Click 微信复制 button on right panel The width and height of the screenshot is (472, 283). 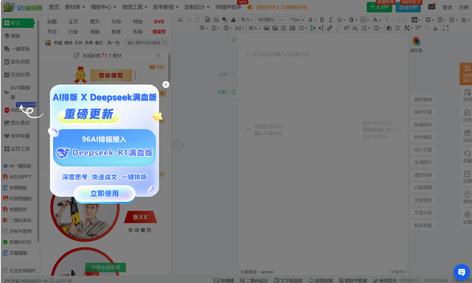[422, 99]
